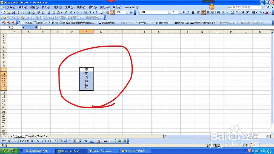Toggle the Drawing toolbar button
274x154 pixels.
112,12
